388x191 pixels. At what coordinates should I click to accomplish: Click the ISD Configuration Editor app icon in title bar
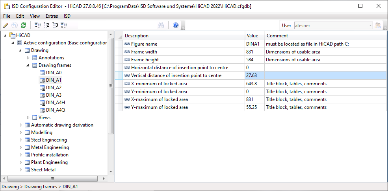[6, 6]
